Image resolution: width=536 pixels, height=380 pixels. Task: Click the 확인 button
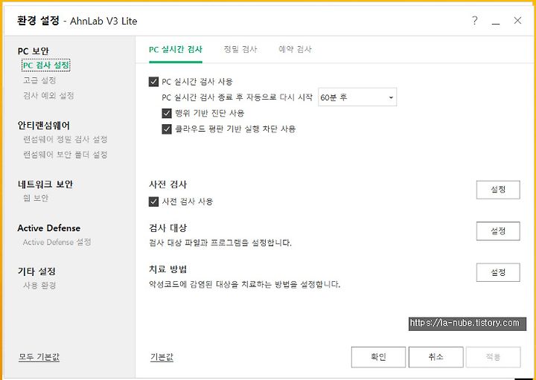point(378,357)
